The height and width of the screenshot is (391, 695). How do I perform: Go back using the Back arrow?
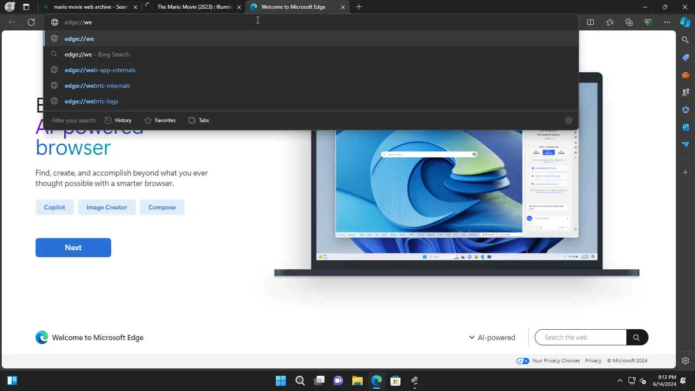tap(12, 22)
